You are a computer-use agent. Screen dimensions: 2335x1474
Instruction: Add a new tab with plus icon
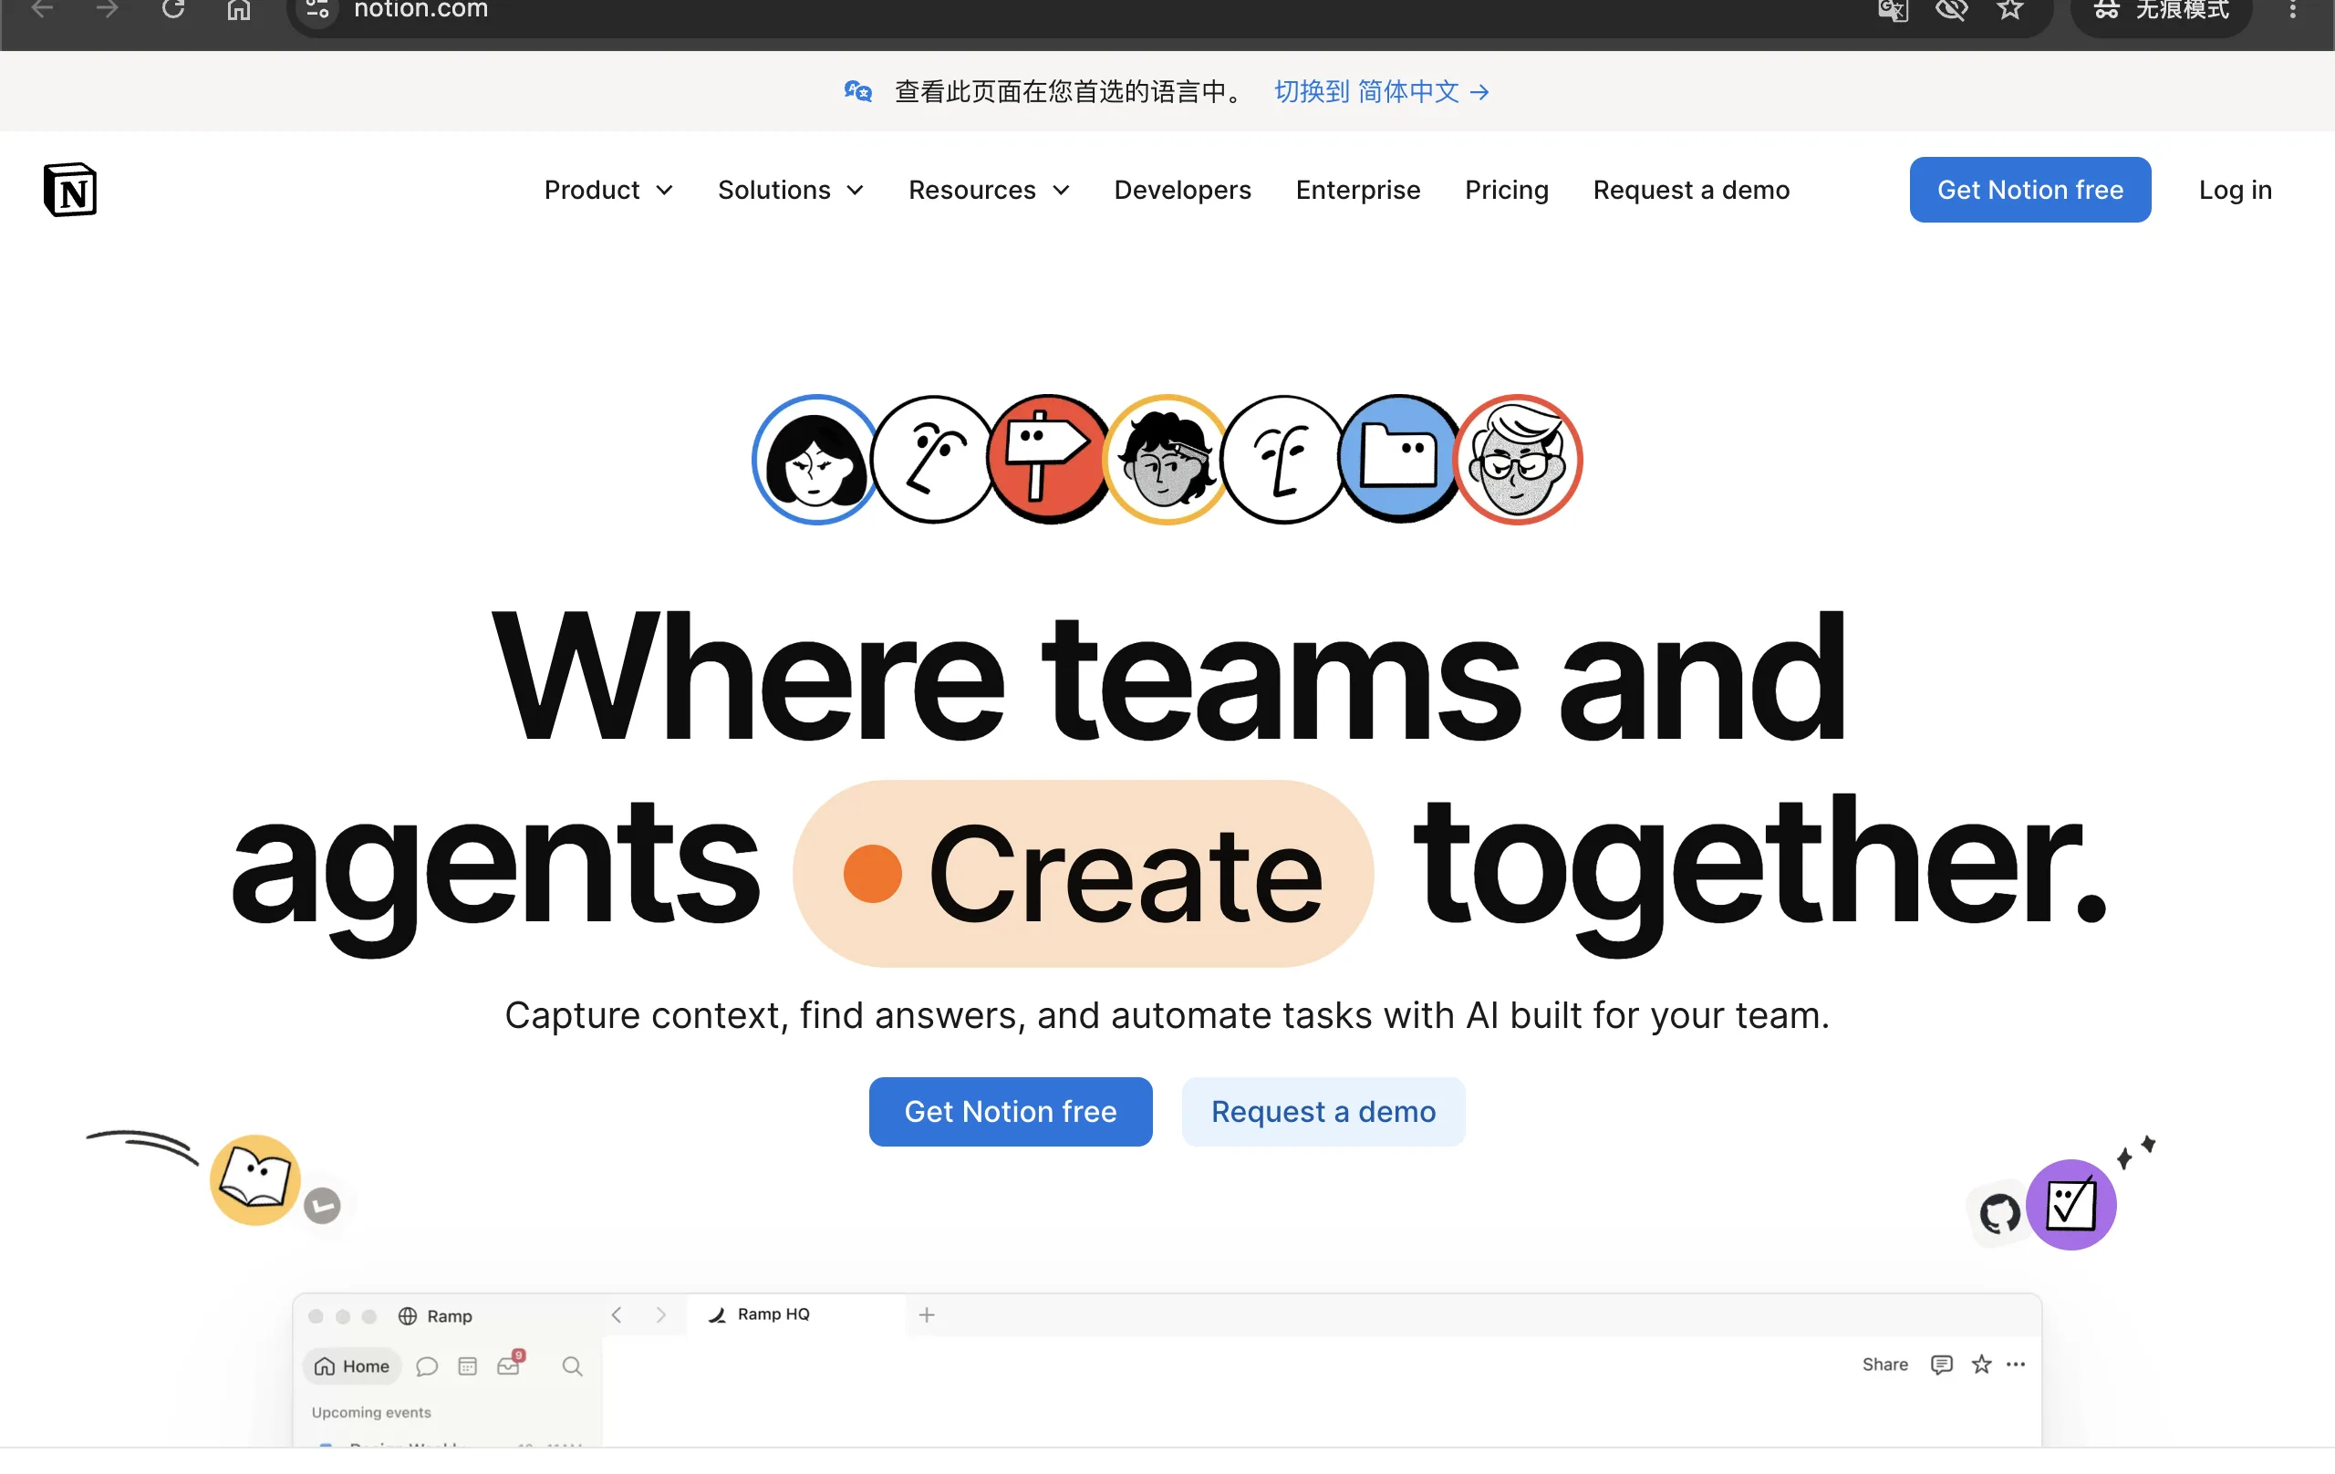926,1314
